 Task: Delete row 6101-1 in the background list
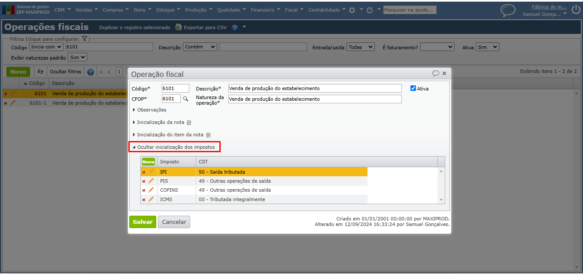(x=6, y=103)
